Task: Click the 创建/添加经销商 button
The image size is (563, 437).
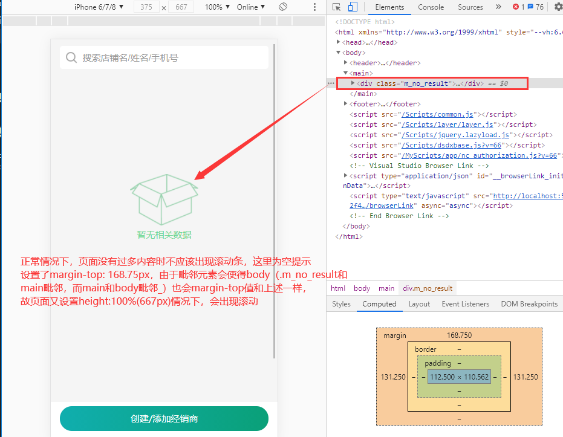Action: pos(164,419)
